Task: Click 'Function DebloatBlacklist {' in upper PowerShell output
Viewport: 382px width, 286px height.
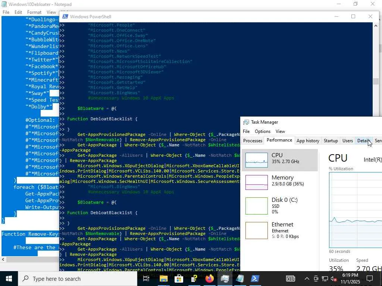Action: (102, 119)
